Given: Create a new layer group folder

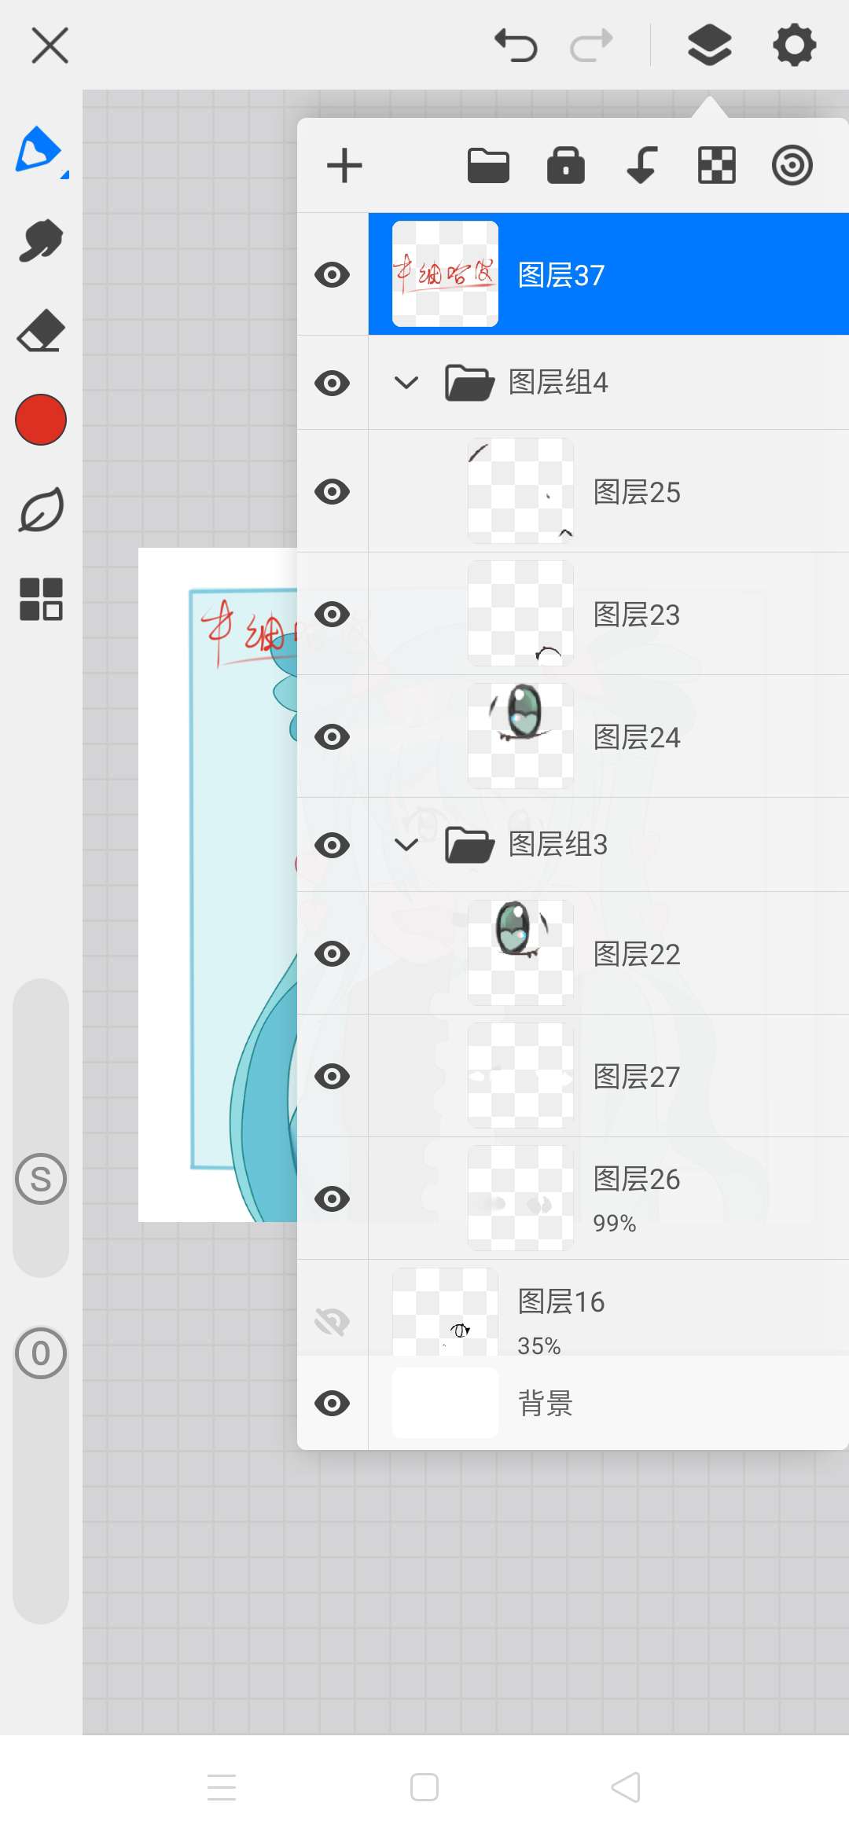Looking at the screenshot, I should 488,166.
